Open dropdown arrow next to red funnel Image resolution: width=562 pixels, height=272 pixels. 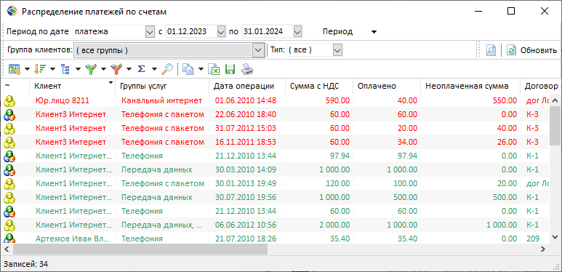point(129,69)
